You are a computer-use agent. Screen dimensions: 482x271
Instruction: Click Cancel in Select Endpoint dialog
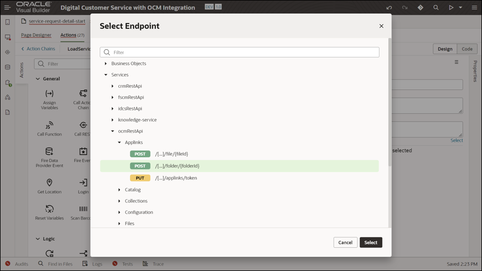pos(345,242)
